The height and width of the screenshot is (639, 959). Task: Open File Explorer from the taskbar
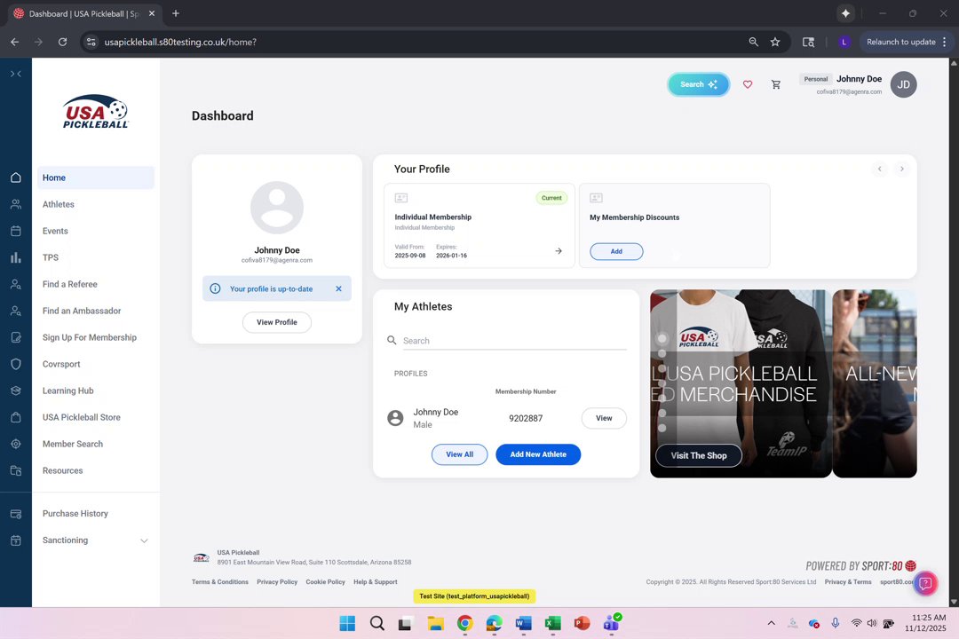coord(435,623)
